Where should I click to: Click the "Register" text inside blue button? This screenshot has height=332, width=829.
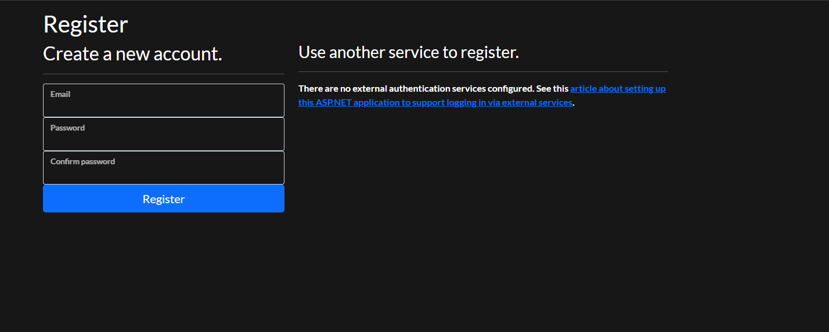click(163, 199)
